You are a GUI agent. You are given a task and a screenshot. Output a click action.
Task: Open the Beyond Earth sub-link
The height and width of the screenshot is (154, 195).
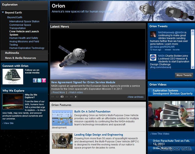point(15,17)
